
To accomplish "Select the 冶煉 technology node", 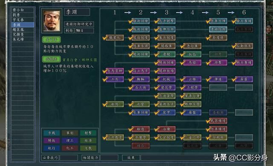I will point(166,129).
